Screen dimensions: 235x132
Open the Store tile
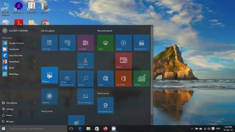[105, 78]
